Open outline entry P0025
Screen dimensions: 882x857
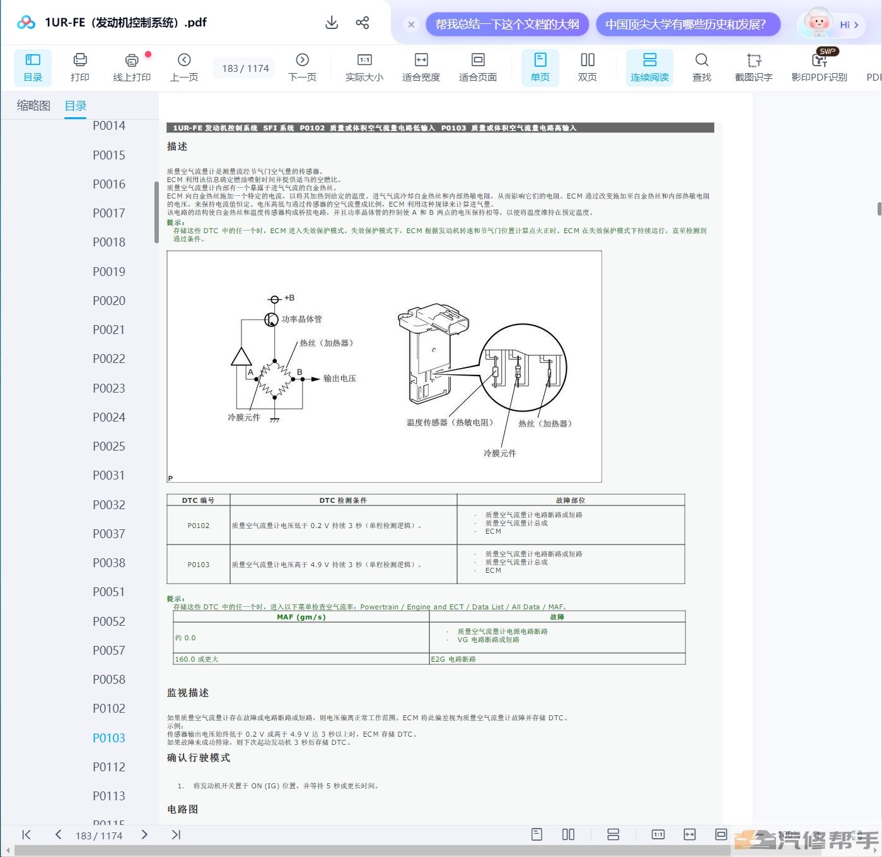109,446
